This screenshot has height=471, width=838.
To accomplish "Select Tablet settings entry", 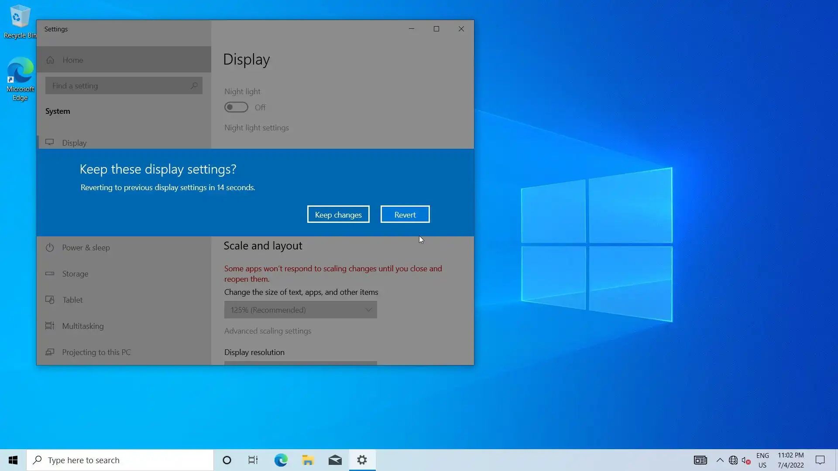I will coord(72,300).
